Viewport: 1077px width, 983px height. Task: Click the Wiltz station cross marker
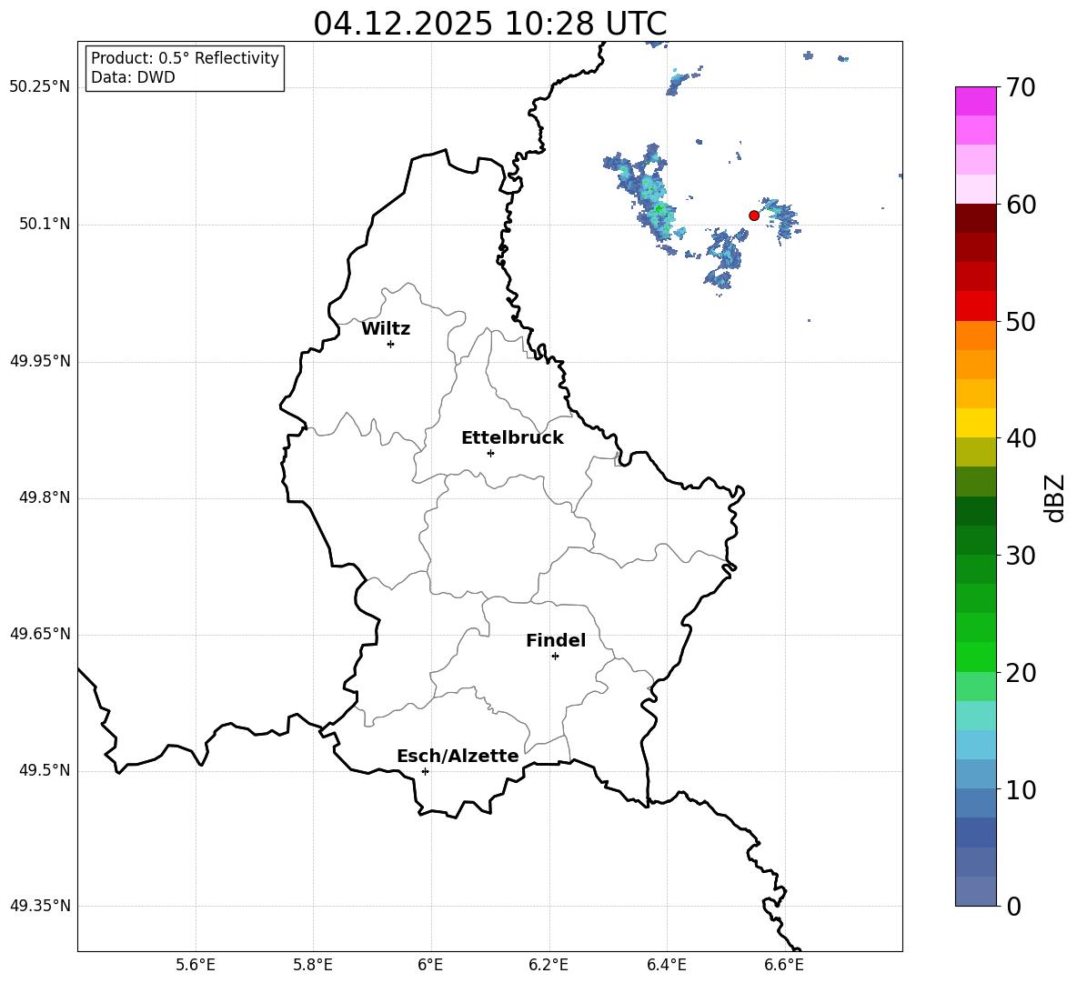[x=391, y=344]
